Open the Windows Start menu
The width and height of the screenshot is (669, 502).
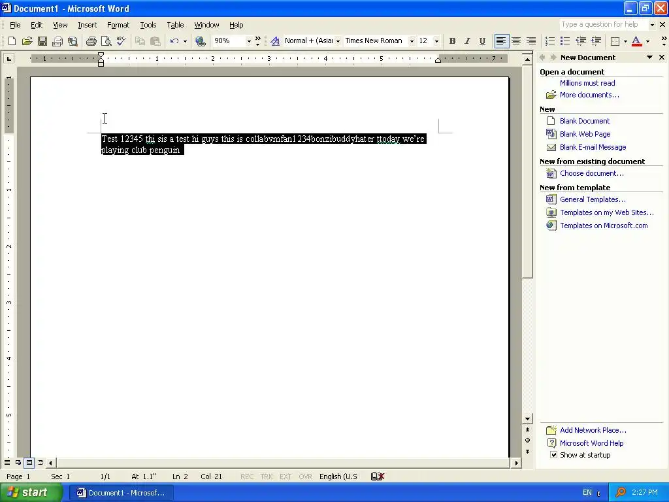31,492
